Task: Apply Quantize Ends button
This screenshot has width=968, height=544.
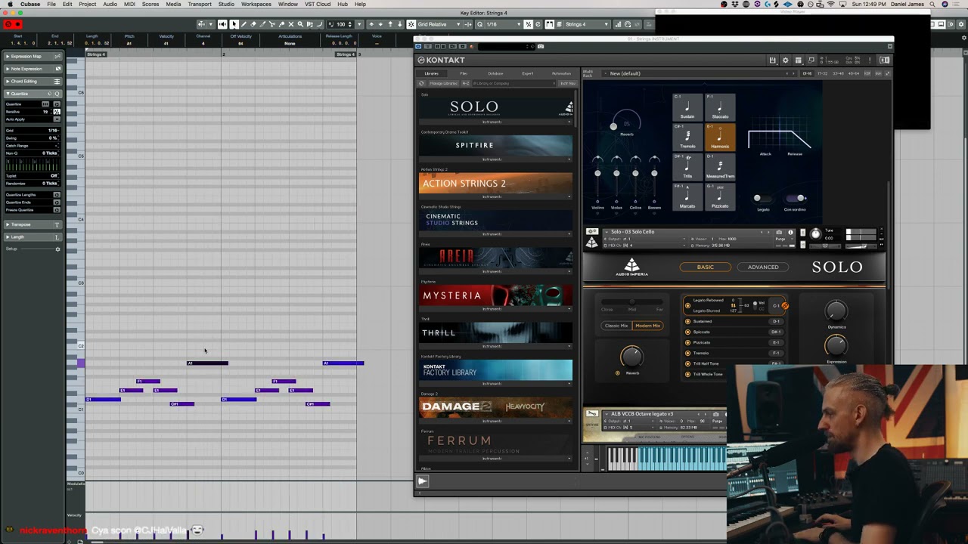Action: [x=57, y=202]
